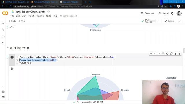Copy link to cell icon
Viewport: 185px width, 104px height.
[159, 54]
